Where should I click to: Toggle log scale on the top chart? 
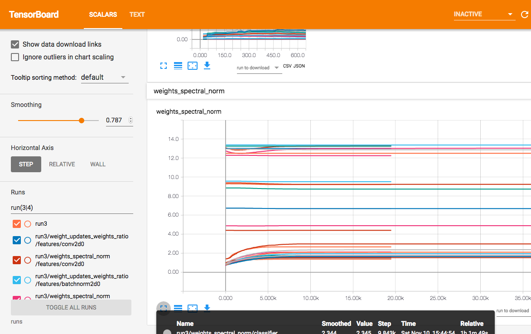click(178, 66)
